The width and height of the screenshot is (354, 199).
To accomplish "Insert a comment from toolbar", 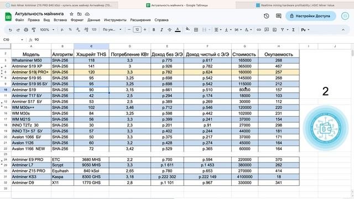I will [267, 29].
